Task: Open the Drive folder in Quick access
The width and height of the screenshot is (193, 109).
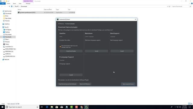Action: [x=7, y=16]
